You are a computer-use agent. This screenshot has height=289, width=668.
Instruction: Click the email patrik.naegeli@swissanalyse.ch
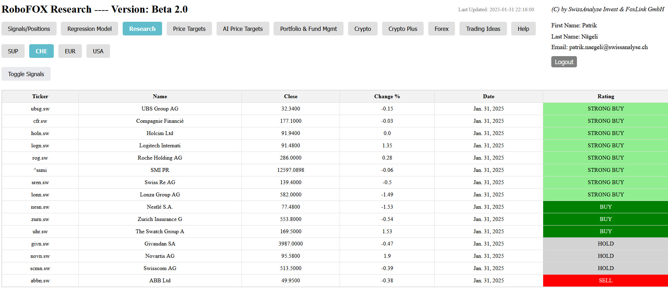point(608,47)
